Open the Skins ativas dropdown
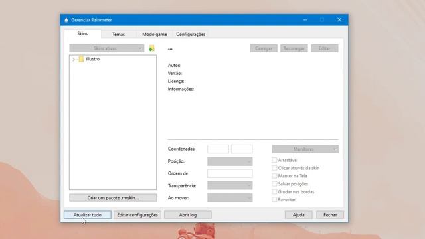 pos(106,48)
